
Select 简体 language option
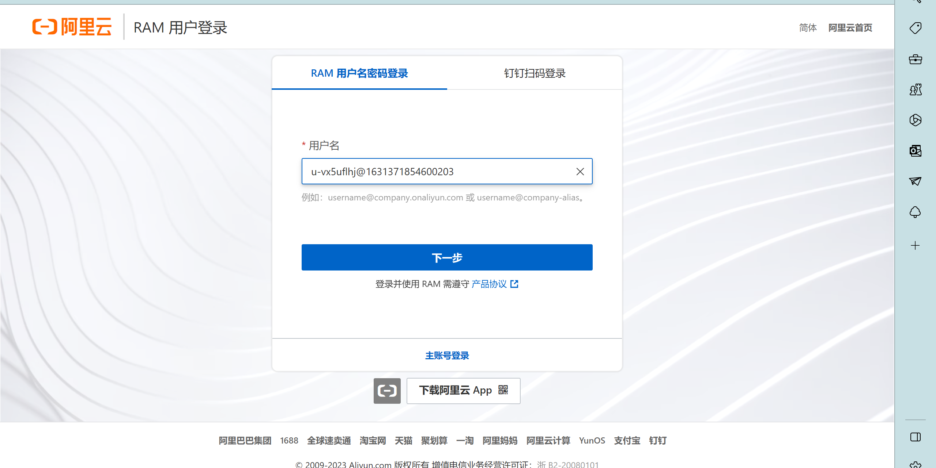(x=808, y=28)
